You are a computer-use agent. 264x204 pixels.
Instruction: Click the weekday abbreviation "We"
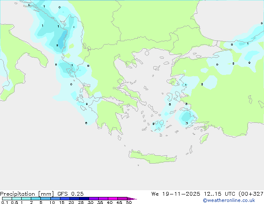click(x=155, y=194)
